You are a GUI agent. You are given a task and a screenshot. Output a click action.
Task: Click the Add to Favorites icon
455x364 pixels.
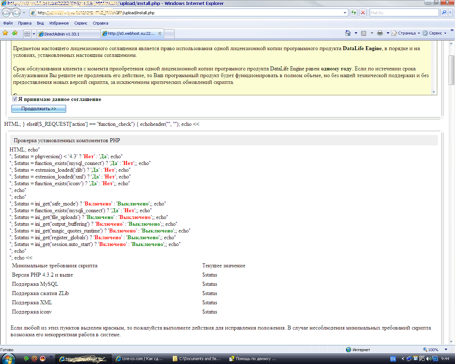tap(15, 33)
